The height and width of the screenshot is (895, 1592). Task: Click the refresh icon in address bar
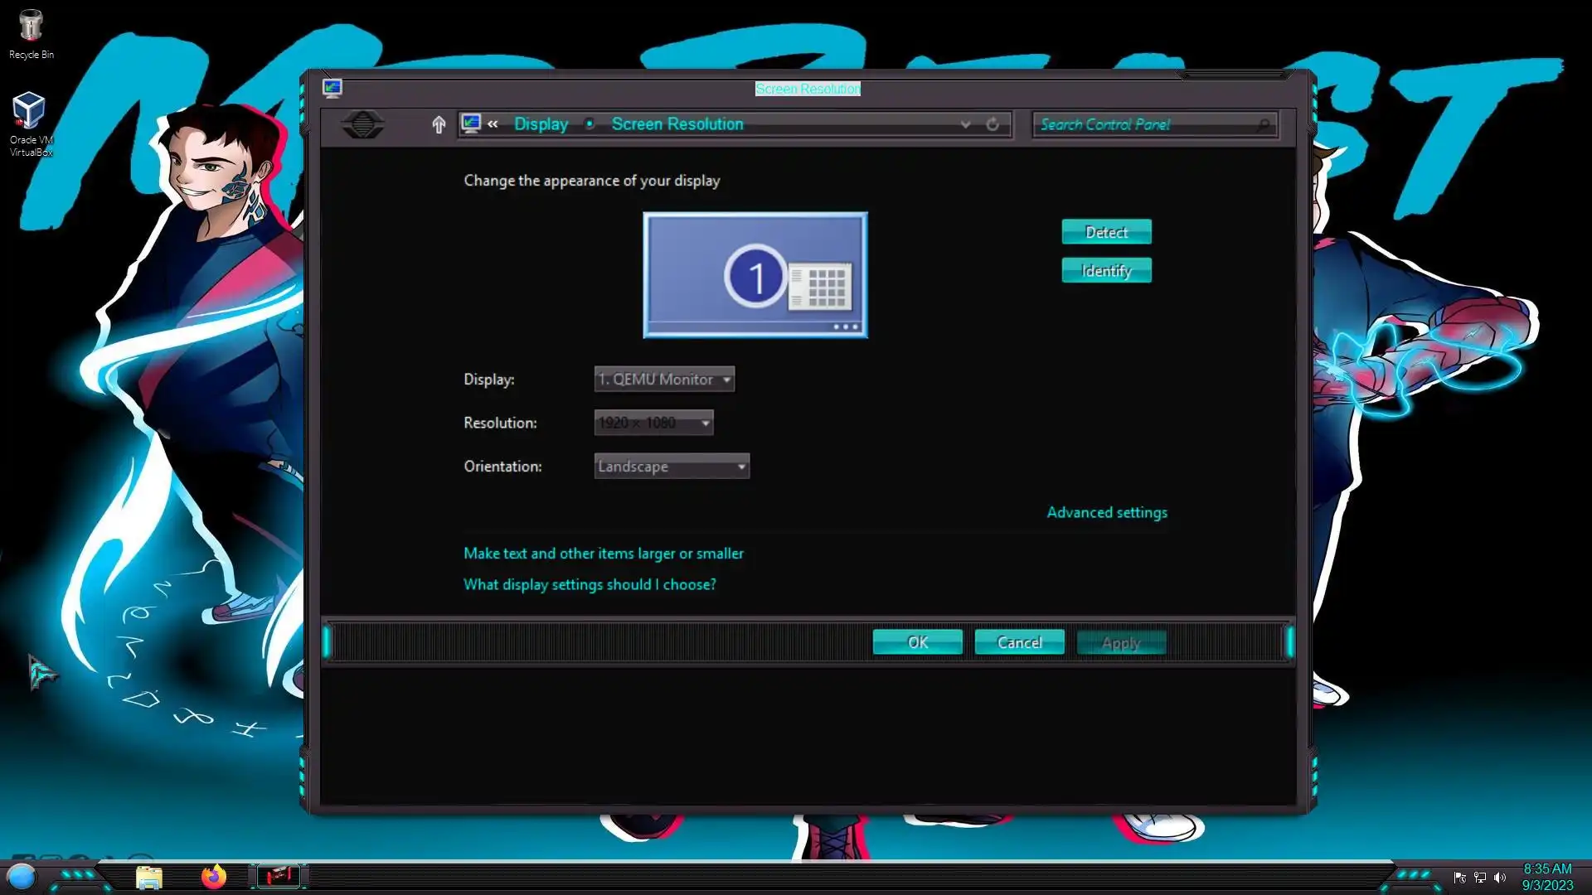click(992, 124)
